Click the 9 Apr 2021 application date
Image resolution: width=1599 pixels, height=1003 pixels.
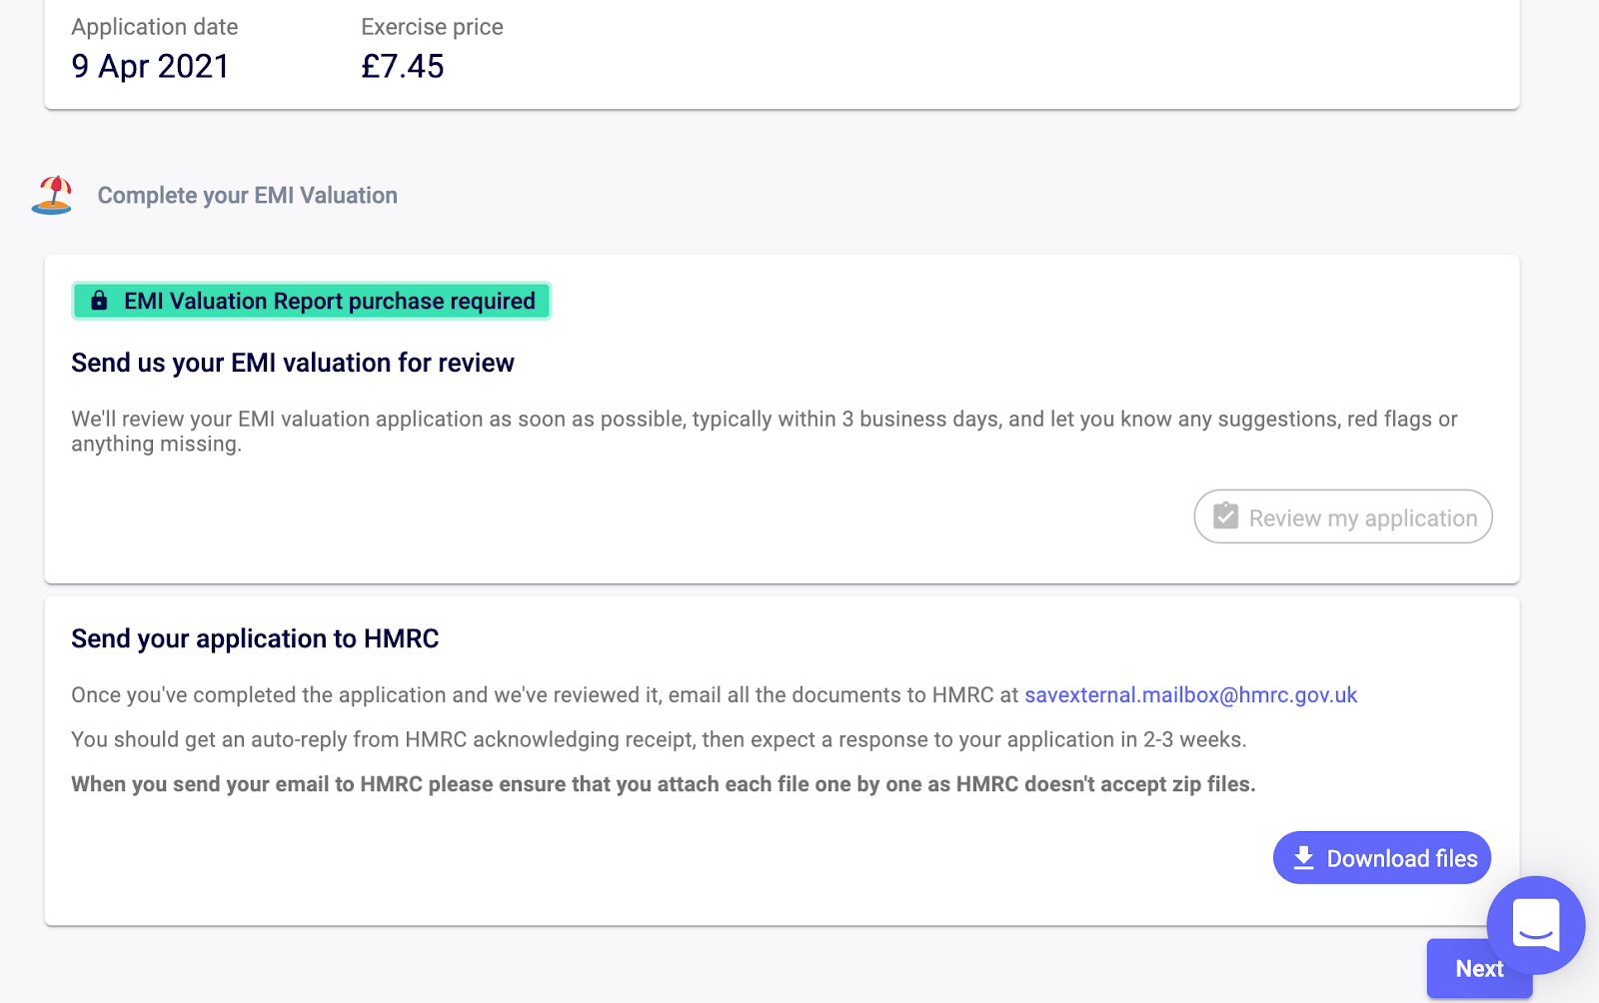click(x=150, y=66)
